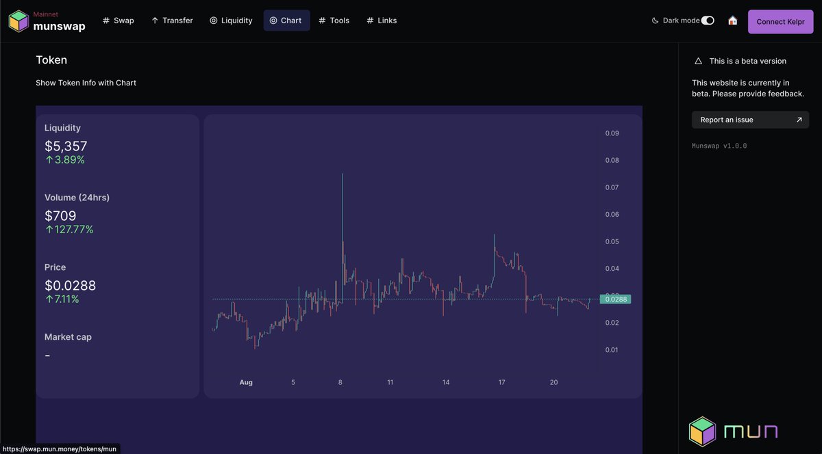822x454 pixels.
Task: Click the mun logo at bottom right
Action: click(733, 431)
